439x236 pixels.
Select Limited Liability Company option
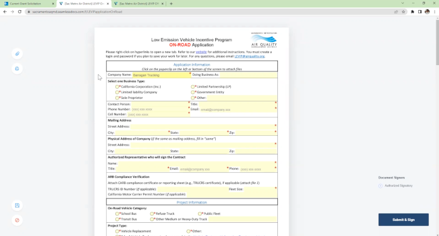117,92
